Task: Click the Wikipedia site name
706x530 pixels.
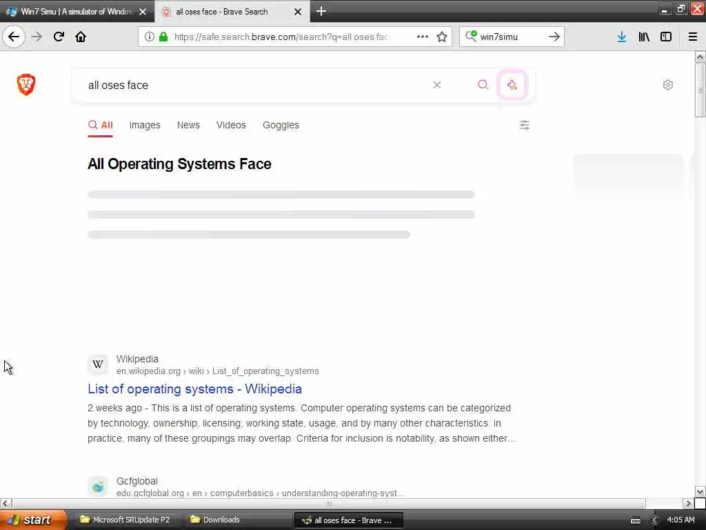Action: coord(137,359)
